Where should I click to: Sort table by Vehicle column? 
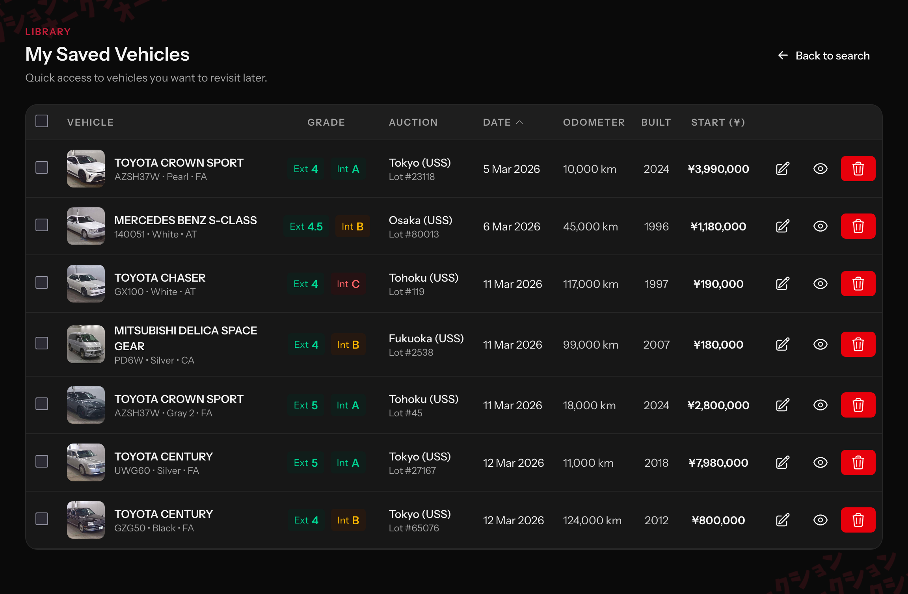coord(90,123)
